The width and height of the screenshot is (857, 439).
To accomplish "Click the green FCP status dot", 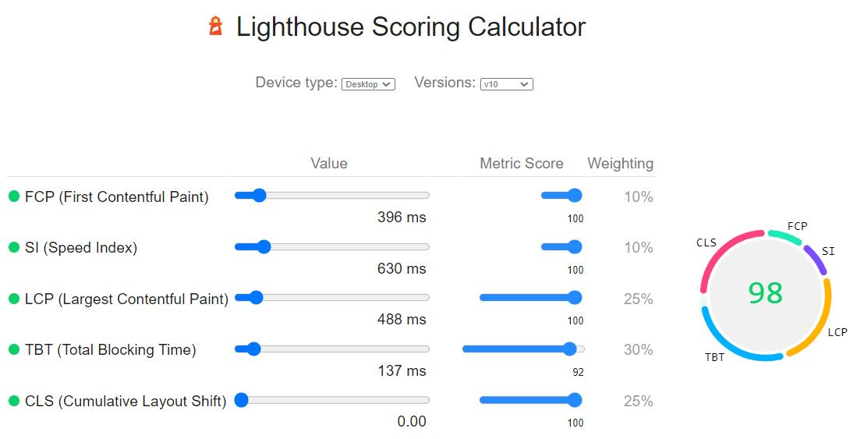I will 13,196.
